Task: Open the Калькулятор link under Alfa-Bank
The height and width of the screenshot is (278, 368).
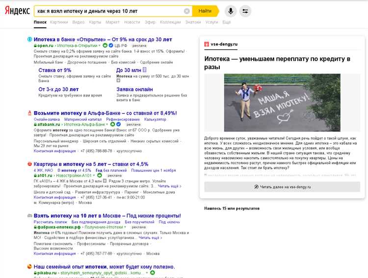Action: (x=155, y=119)
